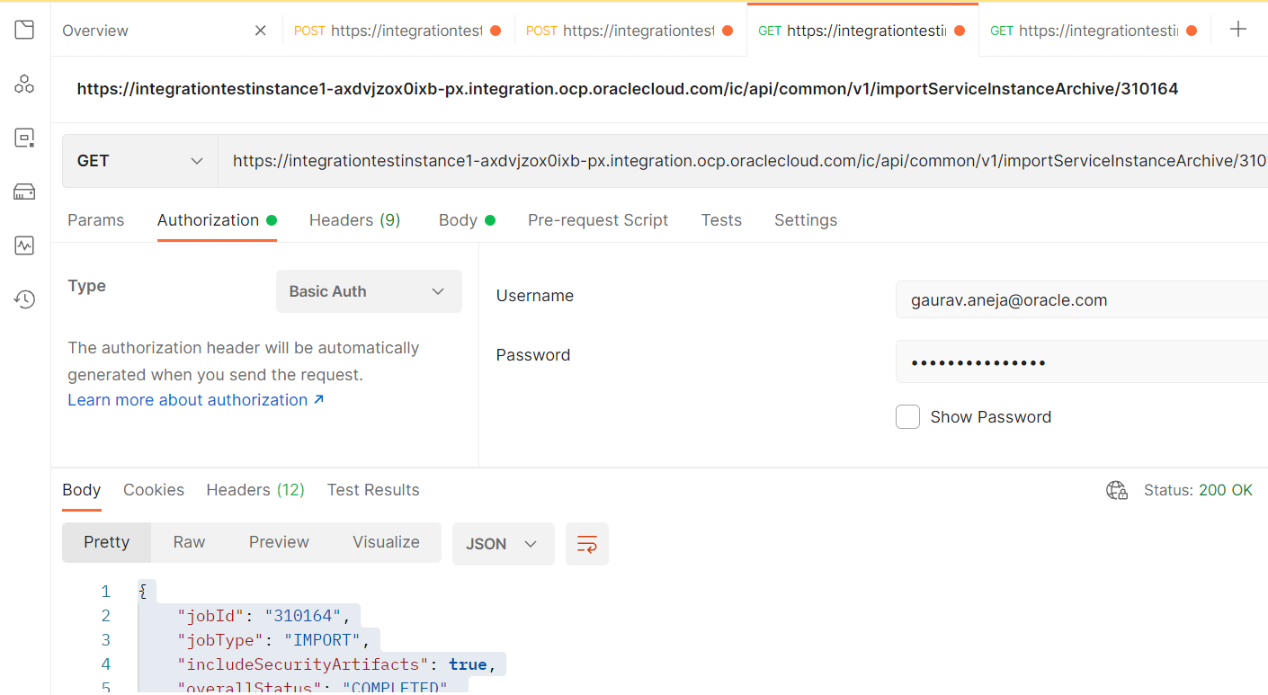Switch to the Headers (9) tab
This screenshot has width=1268, height=695.
[x=354, y=219]
